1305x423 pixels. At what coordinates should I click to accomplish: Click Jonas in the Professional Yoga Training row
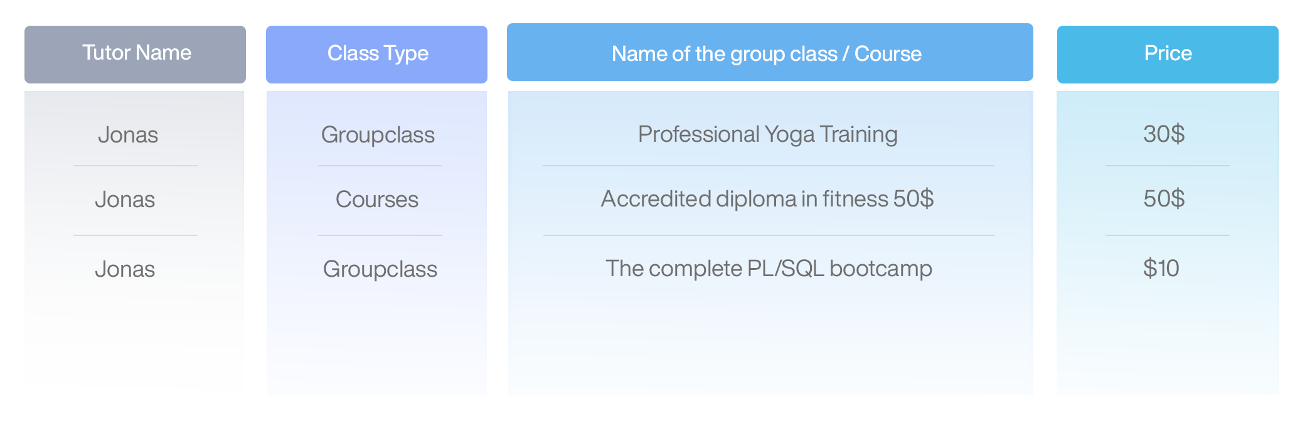pyautogui.click(x=128, y=135)
